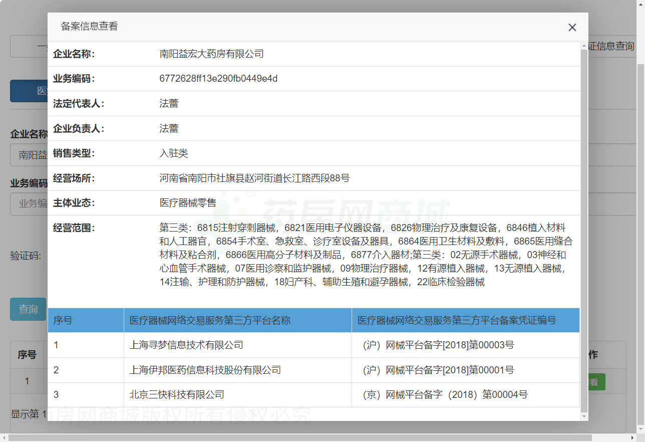Select the 北京三快科技有限公司 row
The image size is (645, 442).
(x=177, y=395)
